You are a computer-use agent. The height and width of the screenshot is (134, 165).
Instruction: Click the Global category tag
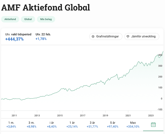click(28, 19)
